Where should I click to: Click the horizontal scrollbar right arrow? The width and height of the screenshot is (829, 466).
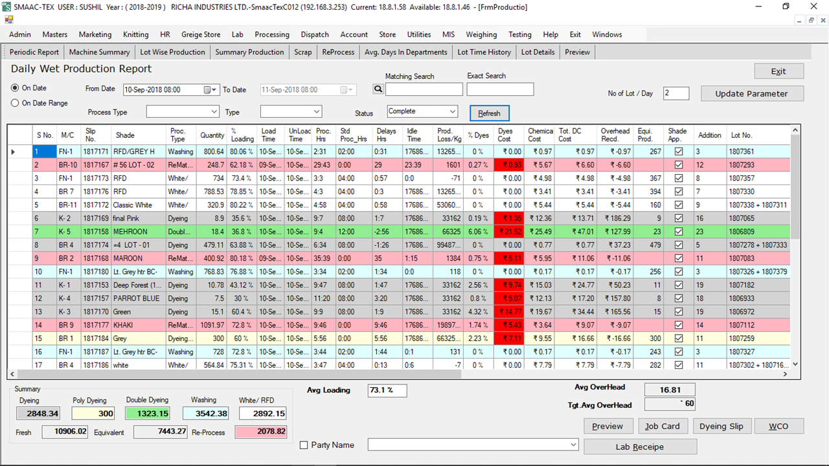(786, 374)
